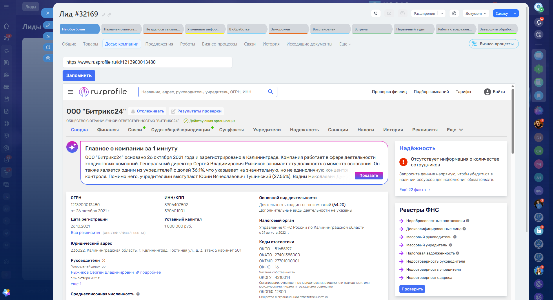Click the Бизнес-процессы pill button on the right
553x300 pixels.
click(494, 44)
